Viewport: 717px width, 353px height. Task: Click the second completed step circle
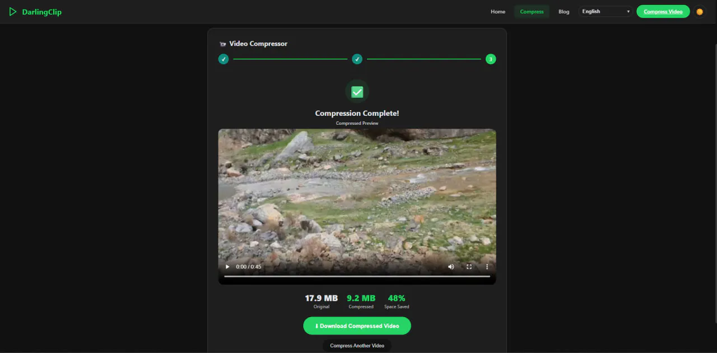click(x=357, y=59)
